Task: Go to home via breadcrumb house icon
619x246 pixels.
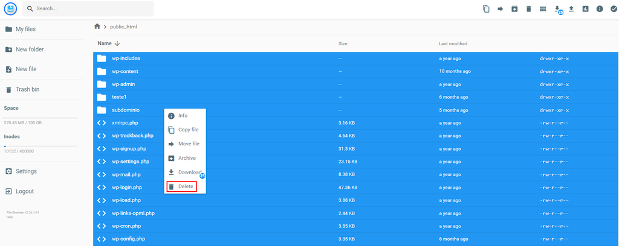Action: coord(97,27)
